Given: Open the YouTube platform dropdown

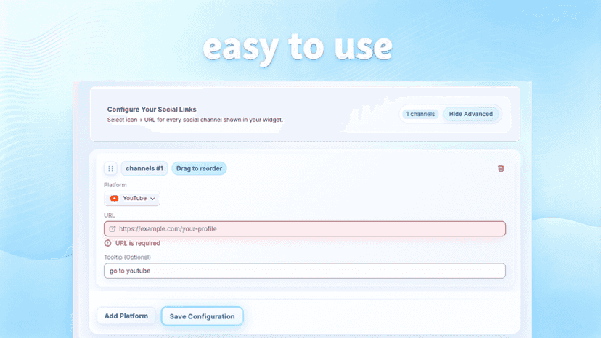Looking at the screenshot, I should point(132,199).
